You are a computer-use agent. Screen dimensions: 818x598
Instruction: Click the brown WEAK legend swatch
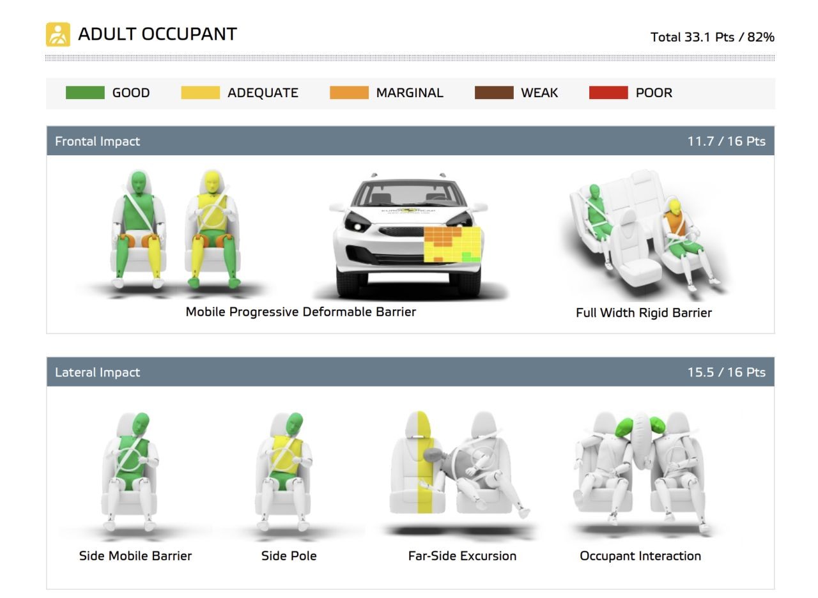coord(494,93)
